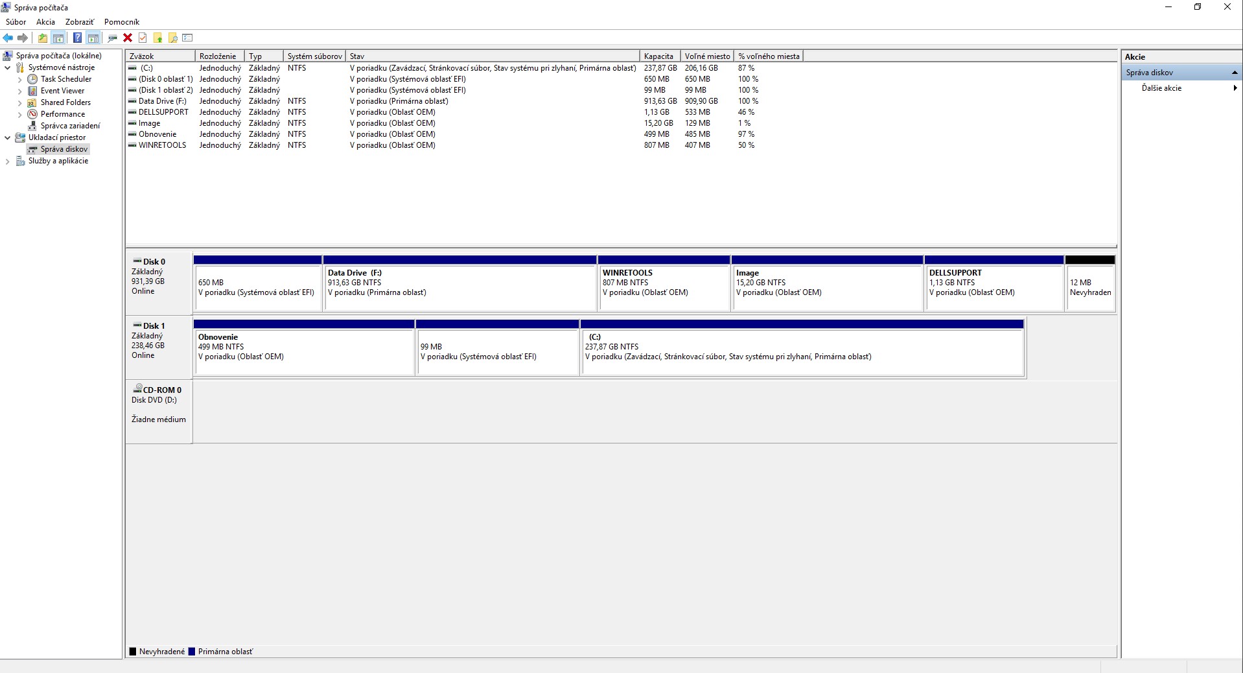This screenshot has width=1243, height=673.
Task: Sort volumes by Kapacita column header
Action: click(658, 56)
